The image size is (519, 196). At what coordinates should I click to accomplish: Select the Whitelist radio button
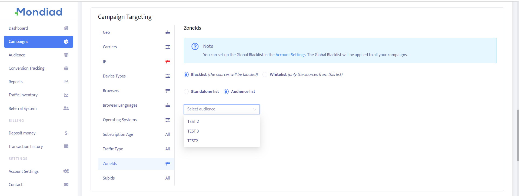(265, 75)
